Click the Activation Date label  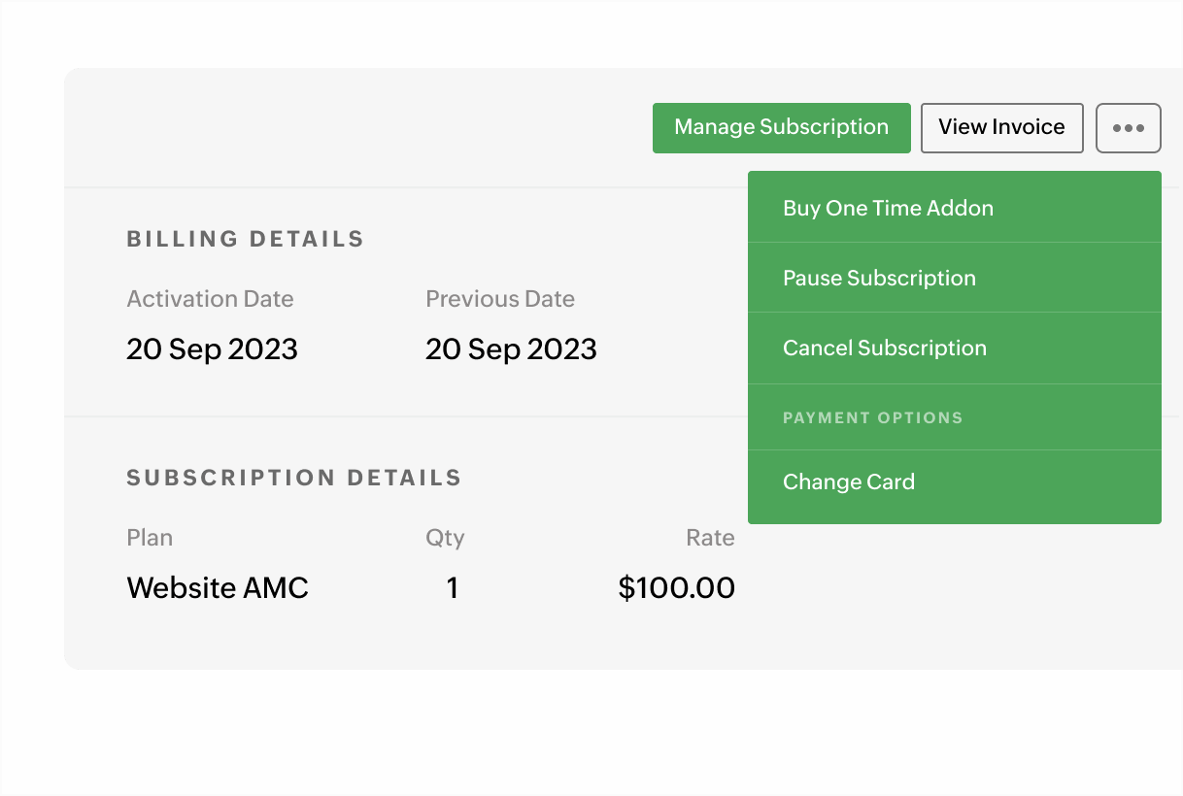210,299
